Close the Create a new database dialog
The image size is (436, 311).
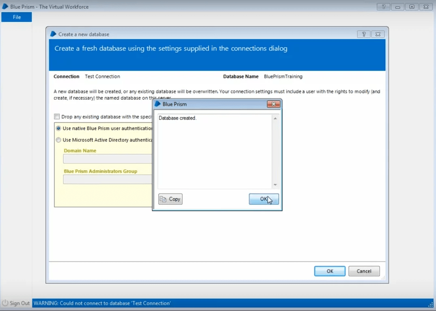pyautogui.click(x=378, y=34)
